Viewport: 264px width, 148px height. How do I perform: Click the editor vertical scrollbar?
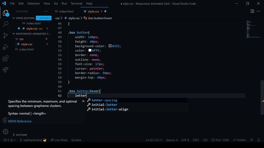[x=262, y=97]
